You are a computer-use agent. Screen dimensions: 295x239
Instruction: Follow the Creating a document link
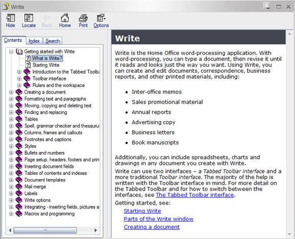tap(152, 227)
